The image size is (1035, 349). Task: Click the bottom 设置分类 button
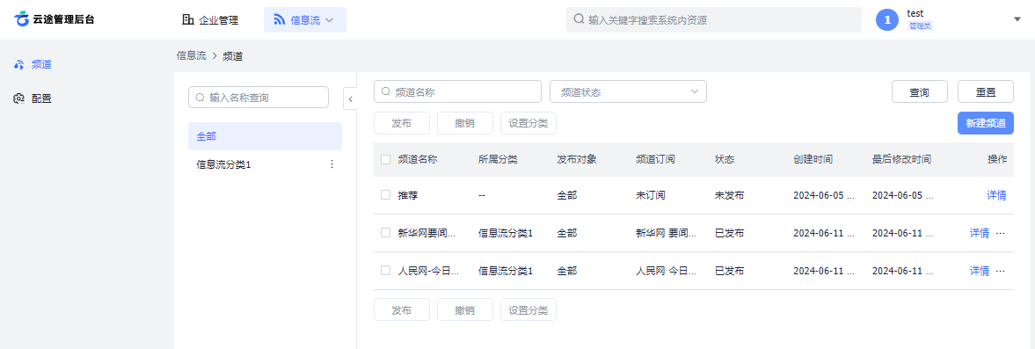(528, 309)
